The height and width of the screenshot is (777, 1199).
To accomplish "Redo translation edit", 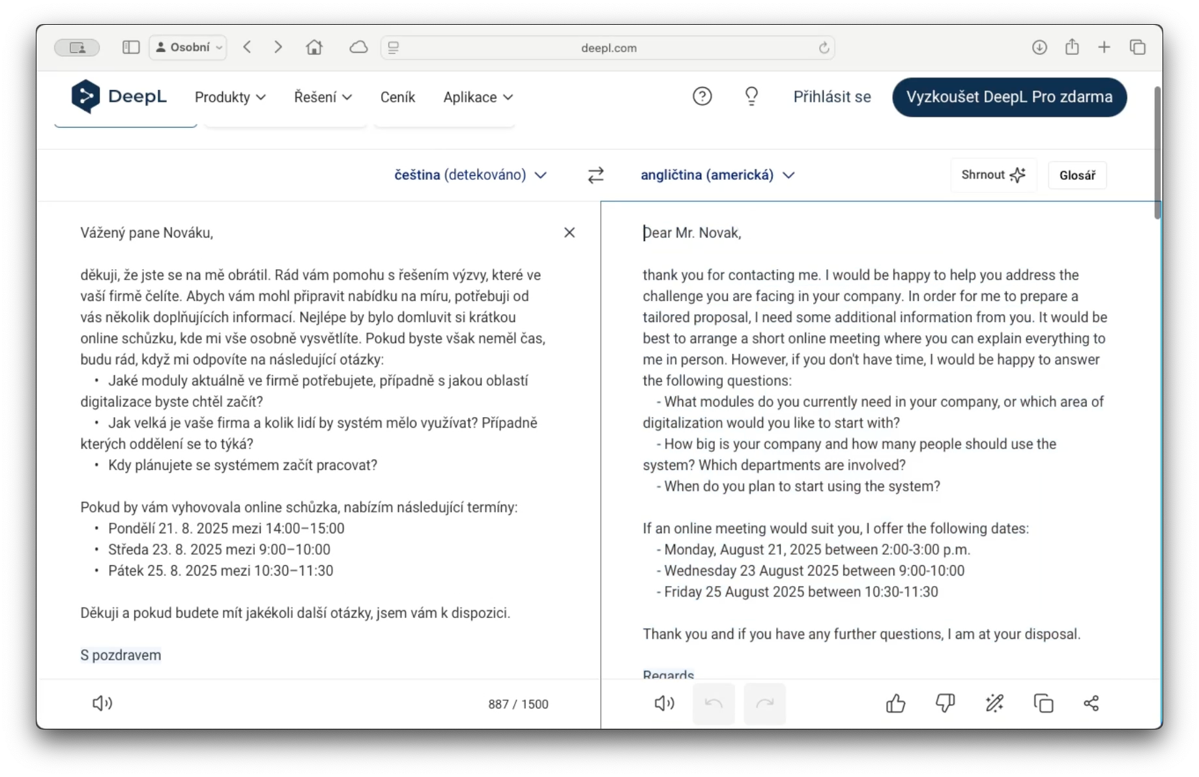I will [x=765, y=703].
